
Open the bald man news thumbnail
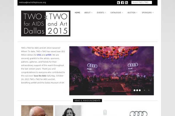coord(37,111)
